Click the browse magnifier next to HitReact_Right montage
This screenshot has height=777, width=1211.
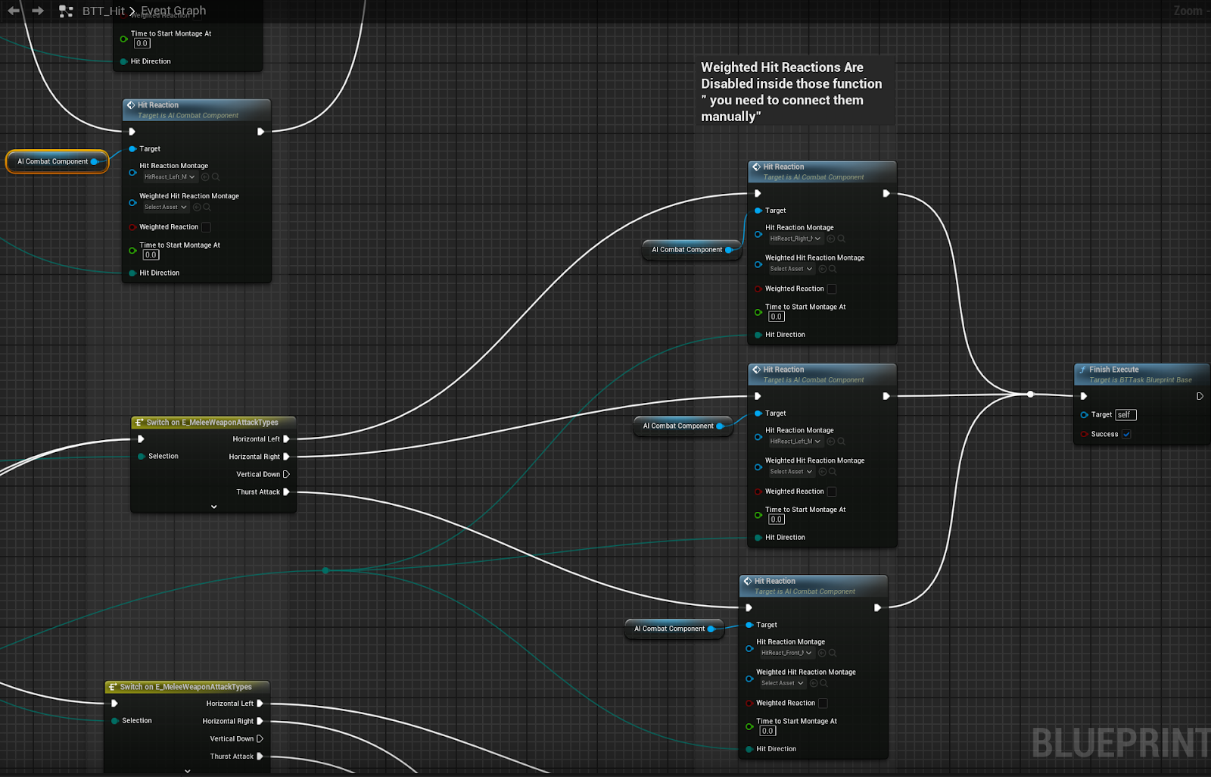click(842, 239)
